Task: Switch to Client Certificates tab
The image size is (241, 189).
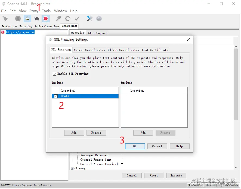Action: coord(123,50)
